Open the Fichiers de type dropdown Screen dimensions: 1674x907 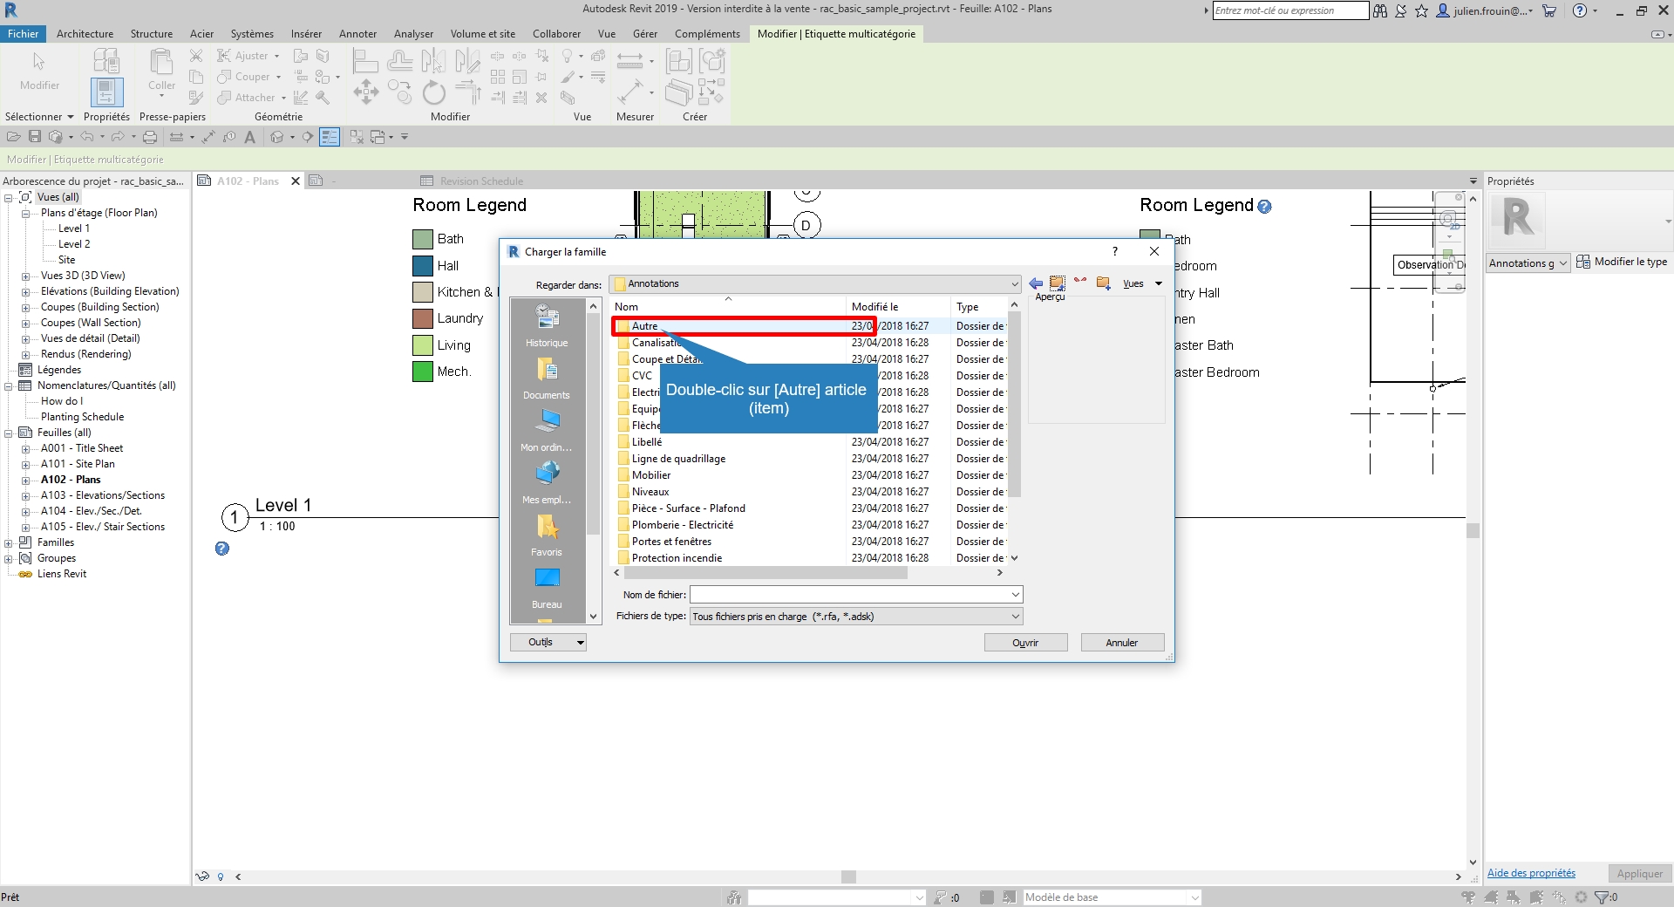[1015, 617]
